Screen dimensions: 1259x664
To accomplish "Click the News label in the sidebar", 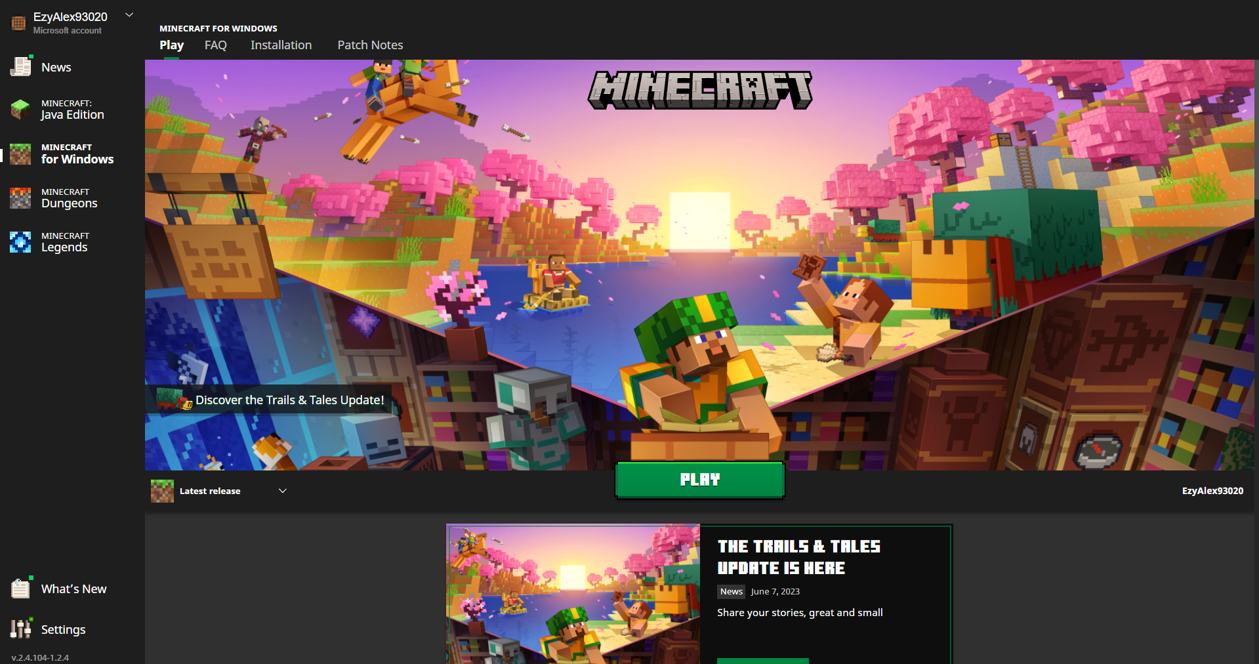I will (x=56, y=67).
